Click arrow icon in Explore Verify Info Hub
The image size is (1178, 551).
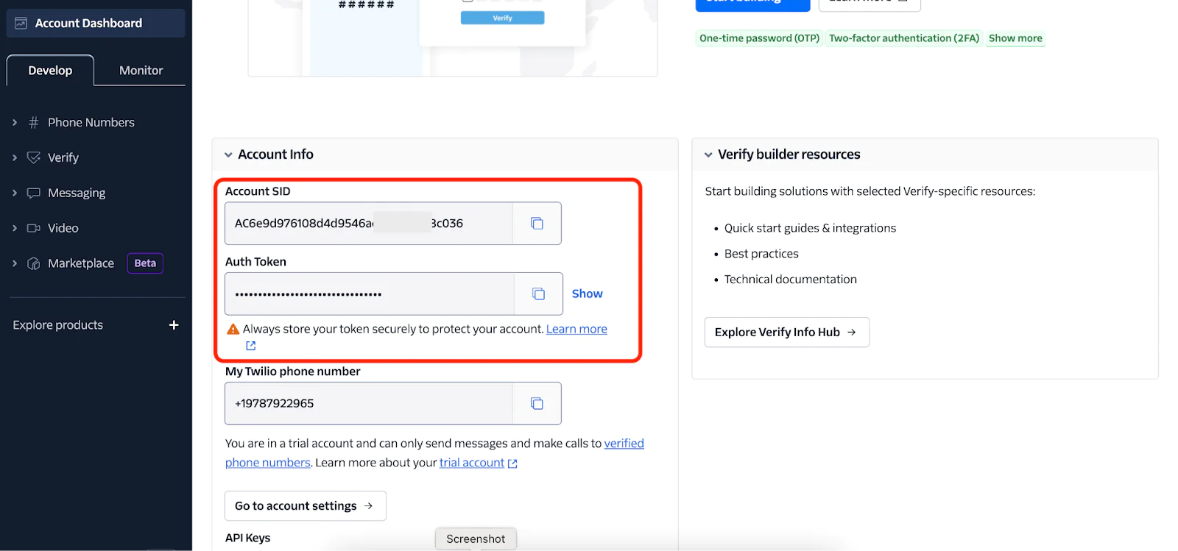point(851,333)
